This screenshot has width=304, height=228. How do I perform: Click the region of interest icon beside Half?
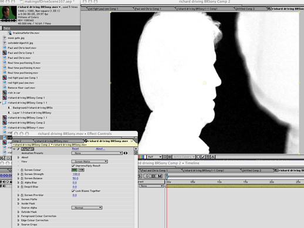coord(165,157)
